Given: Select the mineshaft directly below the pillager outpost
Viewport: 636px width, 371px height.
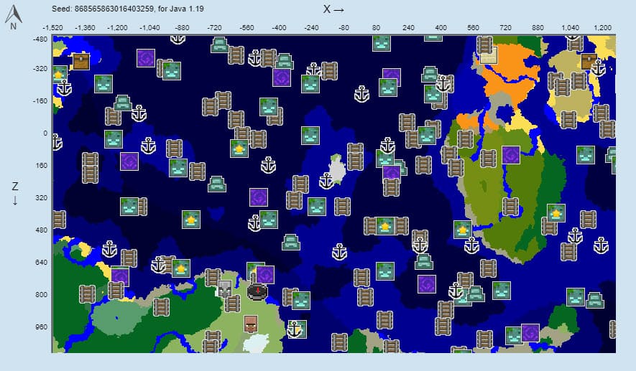Looking at the screenshot, I should click(x=232, y=304).
